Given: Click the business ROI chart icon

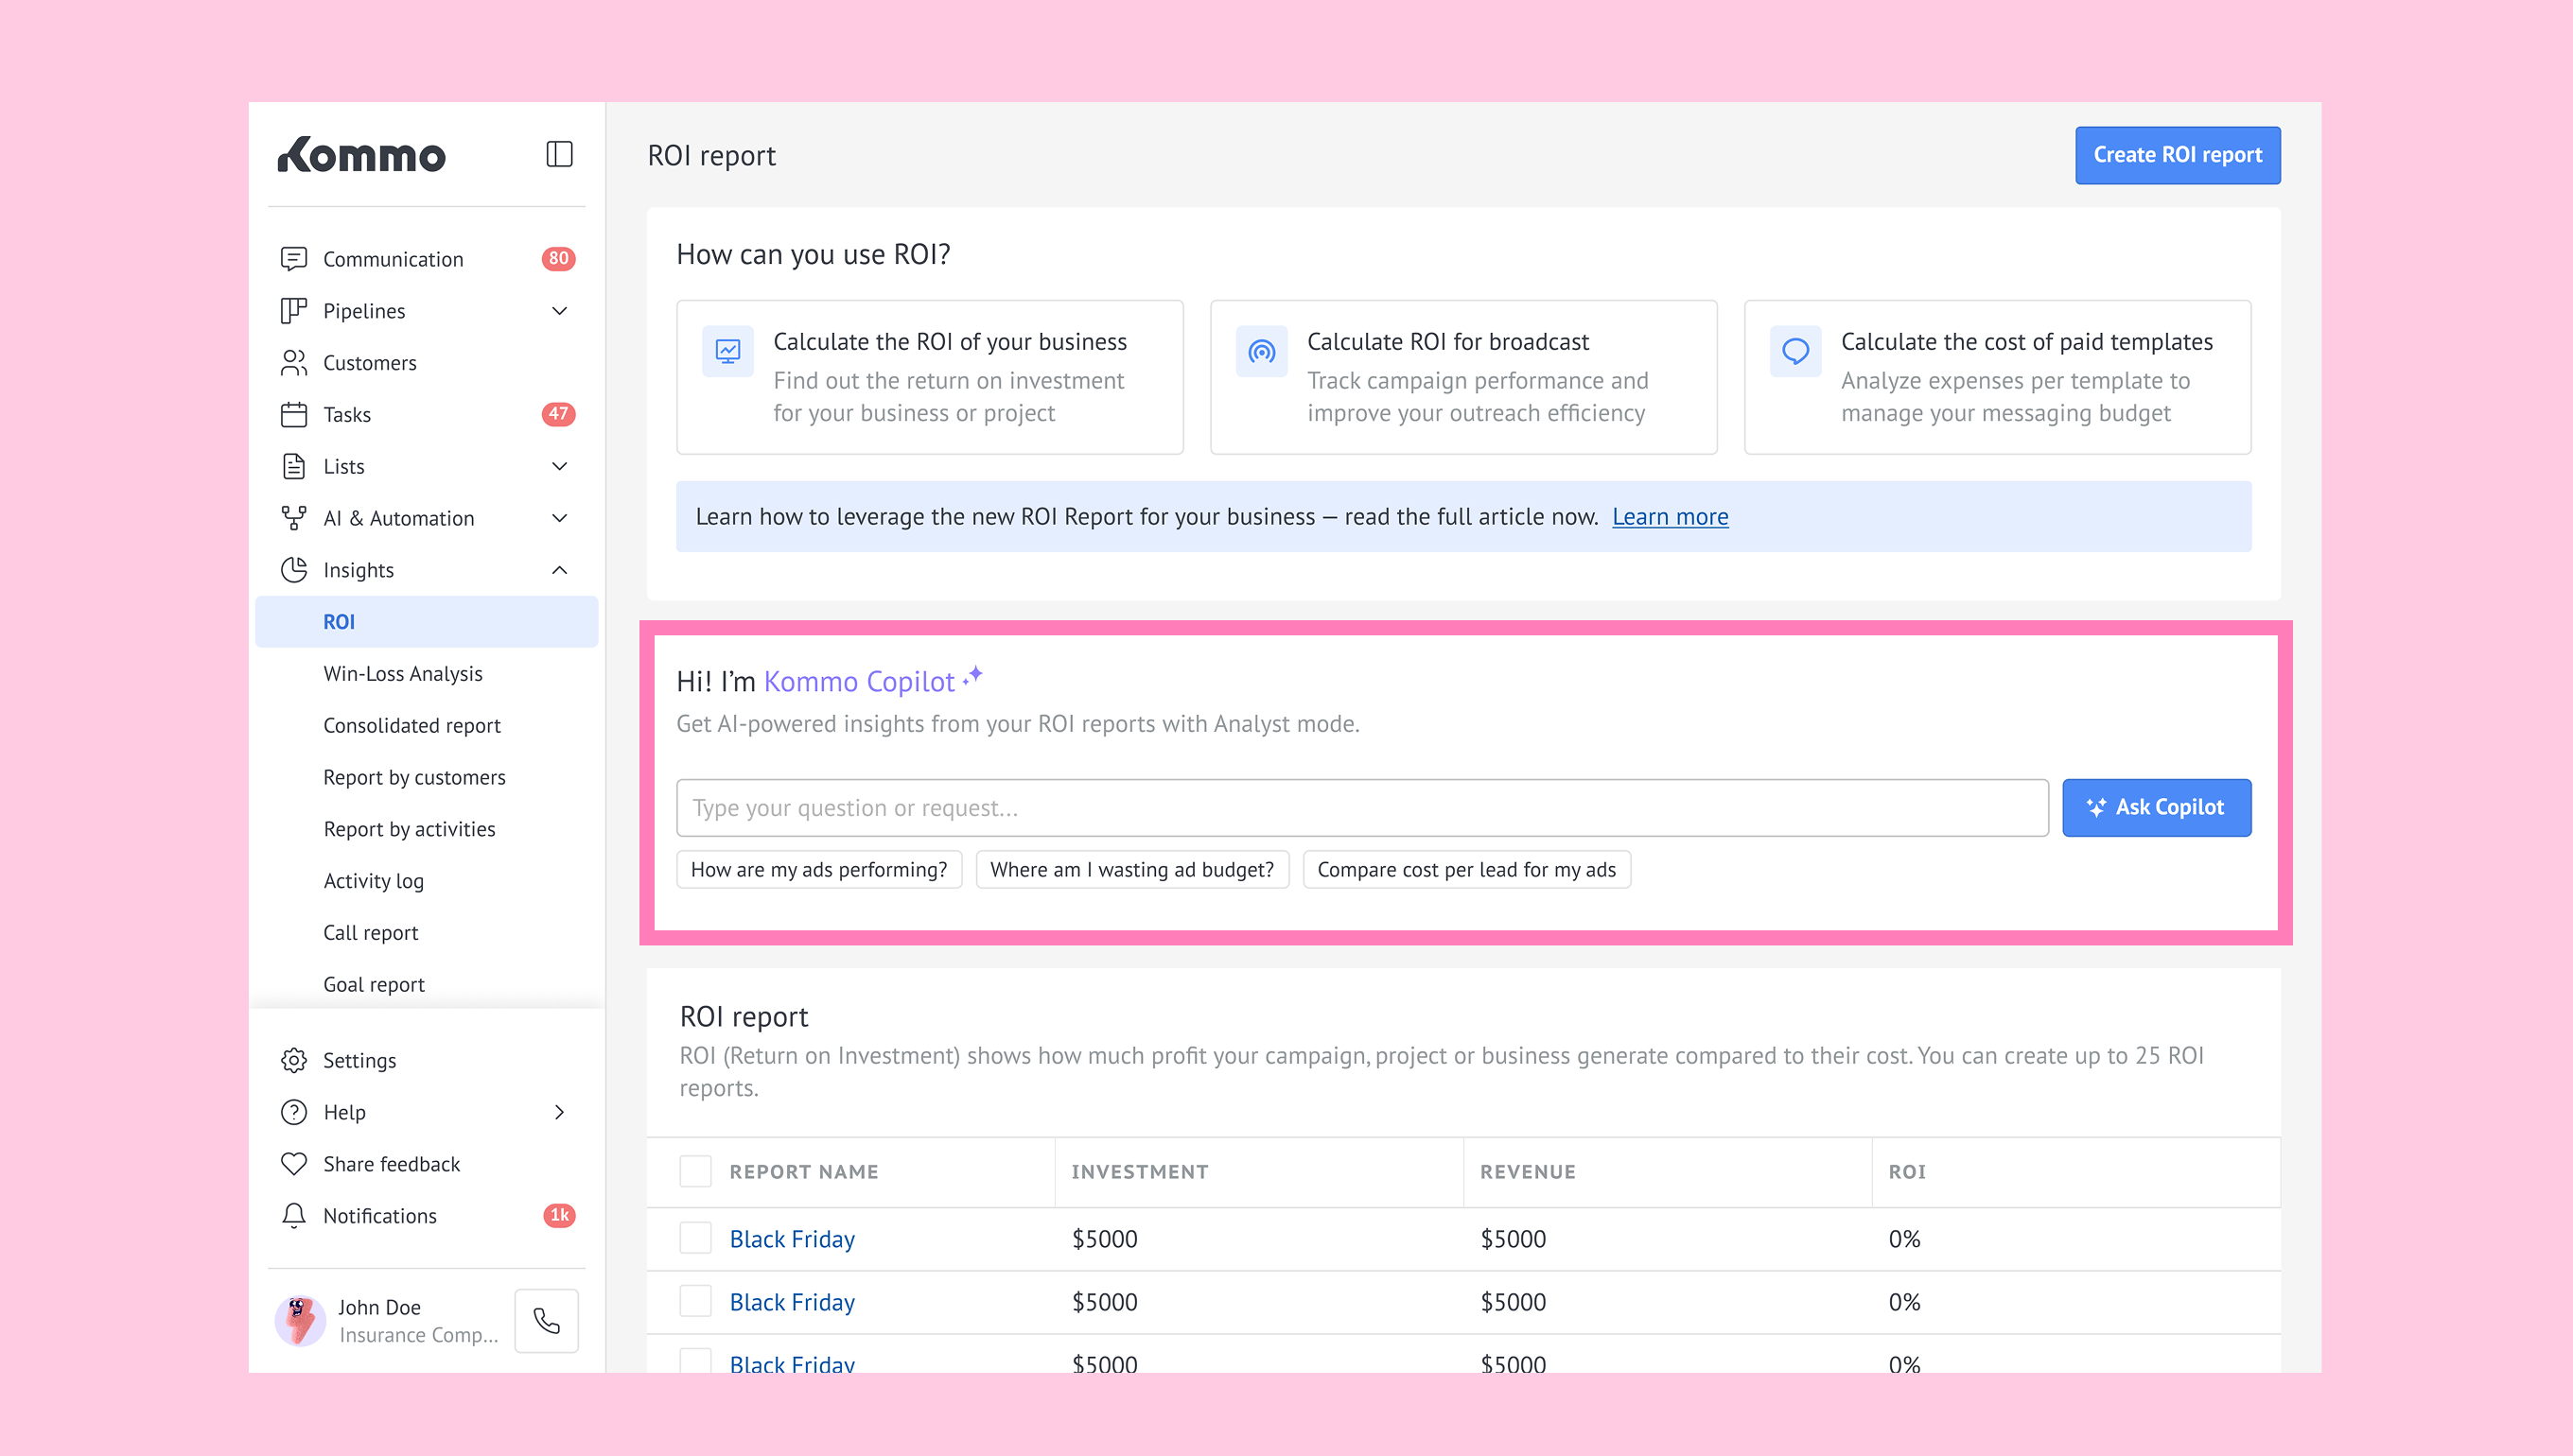Looking at the screenshot, I should tap(727, 351).
